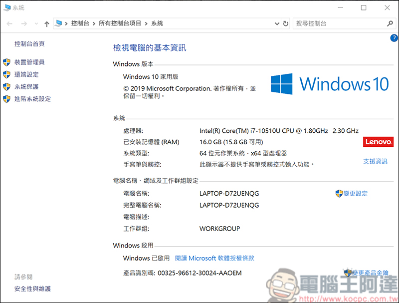Click product ID 00325-96612-30024-AAOEM
399x303 pixels.
pos(199,273)
